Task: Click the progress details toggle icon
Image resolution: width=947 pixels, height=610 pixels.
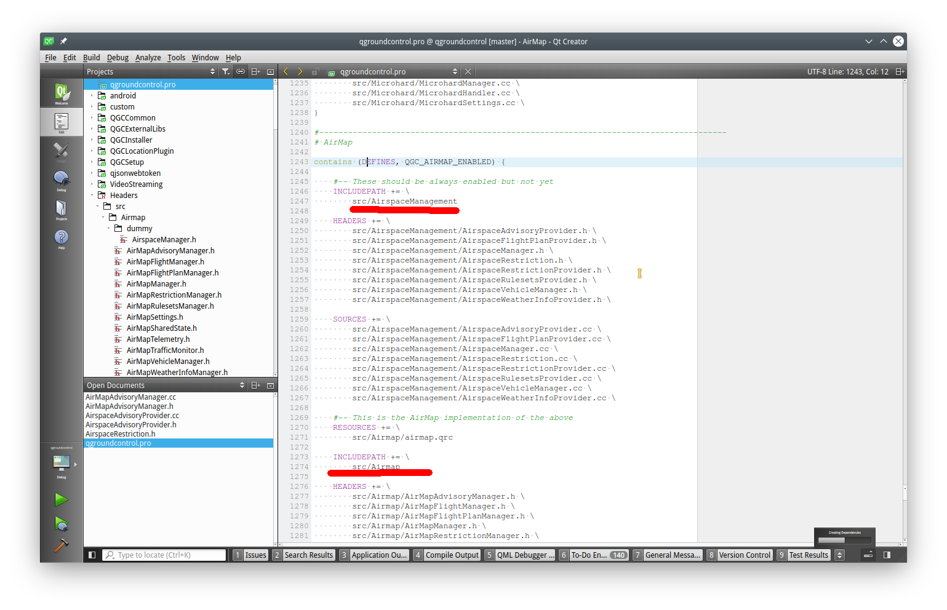Action: [868, 555]
